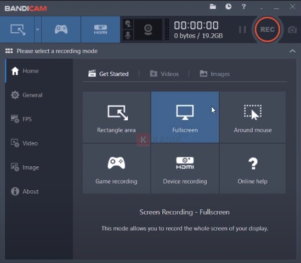301x263 pixels.
Task: Click the 00:00:00 recording timer
Action: point(196,25)
